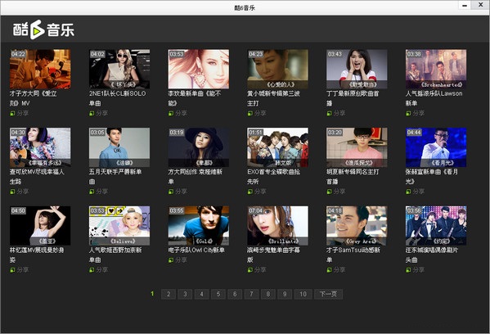The image size is (490, 334).
Task: Click the 下一页 next page button
Action: pyautogui.click(x=328, y=294)
